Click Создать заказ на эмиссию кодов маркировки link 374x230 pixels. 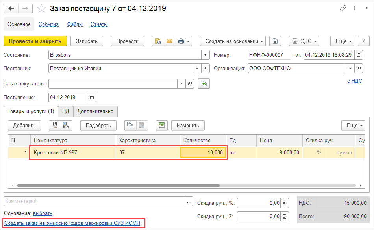pyautogui.click(x=72, y=223)
